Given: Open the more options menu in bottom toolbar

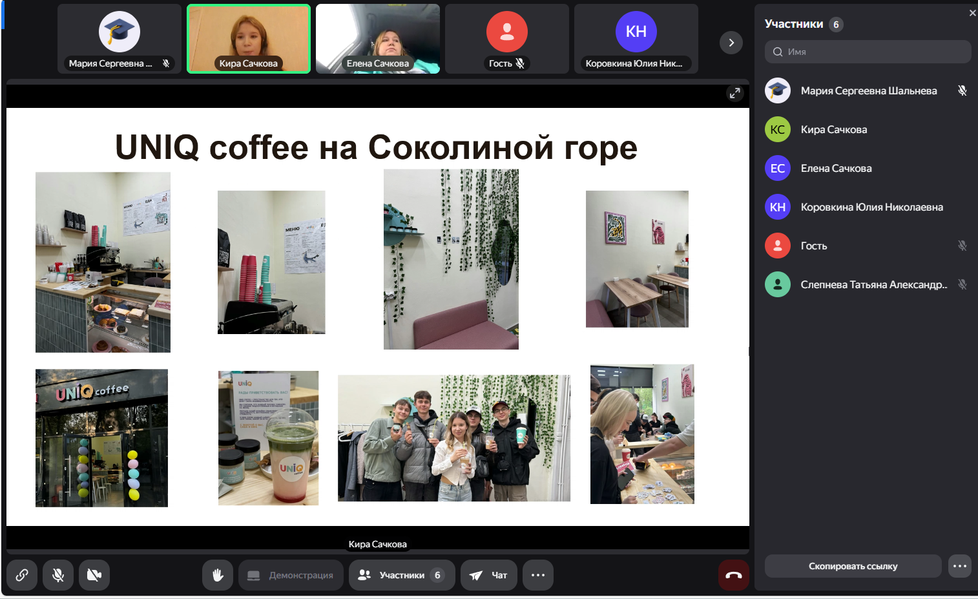Looking at the screenshot, I should coord(538,575).
